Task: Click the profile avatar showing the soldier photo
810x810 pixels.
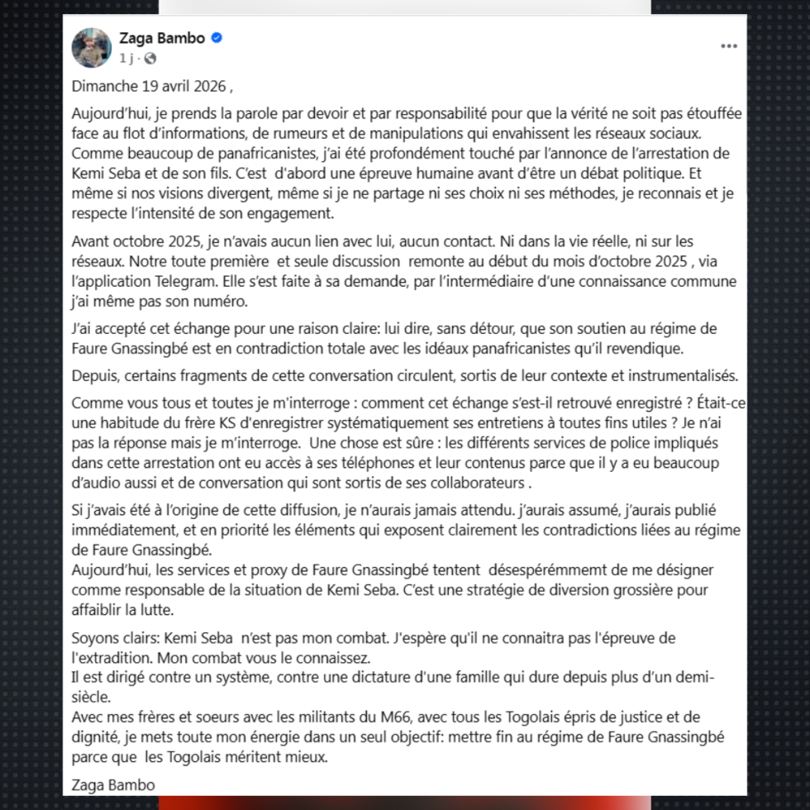Action: click(90, 47)
